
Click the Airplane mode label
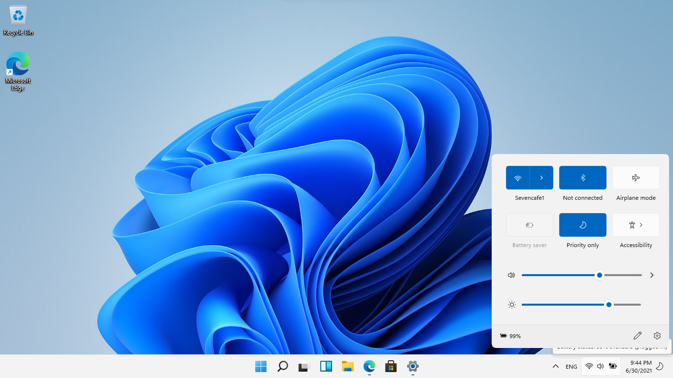point(636,198)
